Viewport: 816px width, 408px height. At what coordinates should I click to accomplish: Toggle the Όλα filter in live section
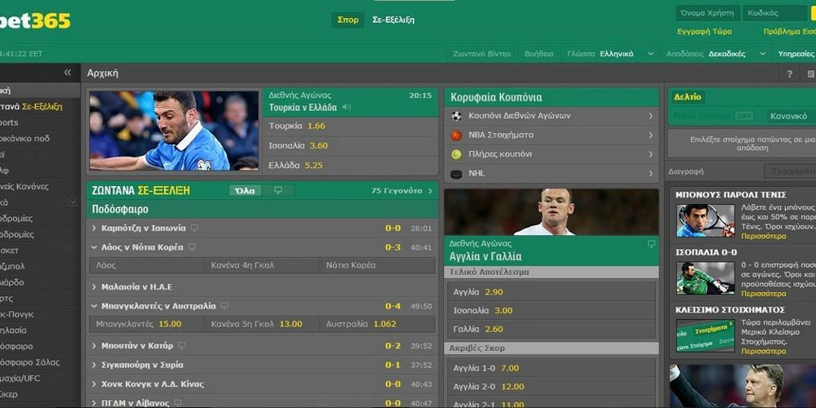tap(245, 190)
